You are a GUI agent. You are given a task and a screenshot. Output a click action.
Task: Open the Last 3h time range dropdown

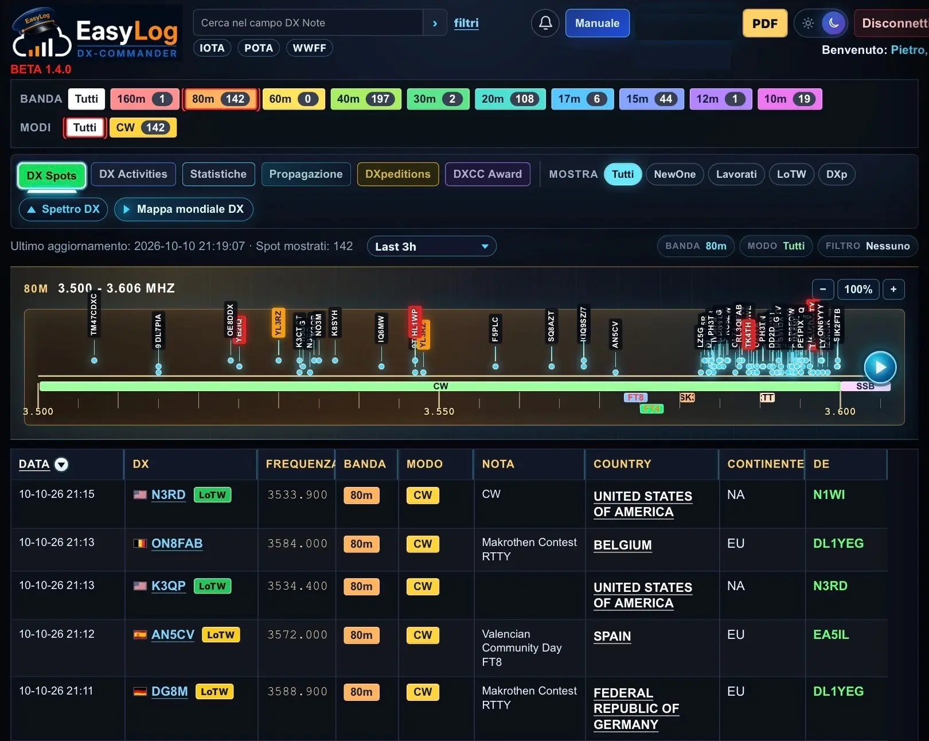point(431,247)
